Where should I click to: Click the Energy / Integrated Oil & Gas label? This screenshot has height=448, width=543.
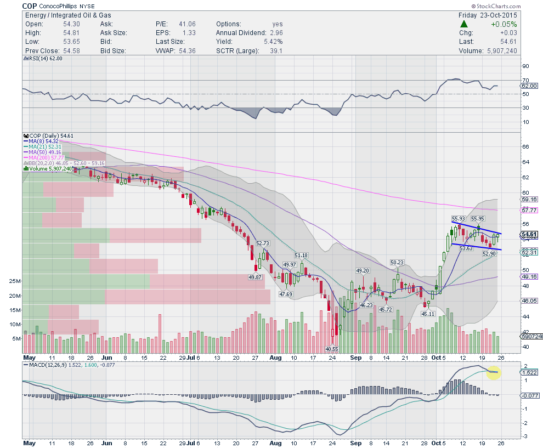(68, 15)
